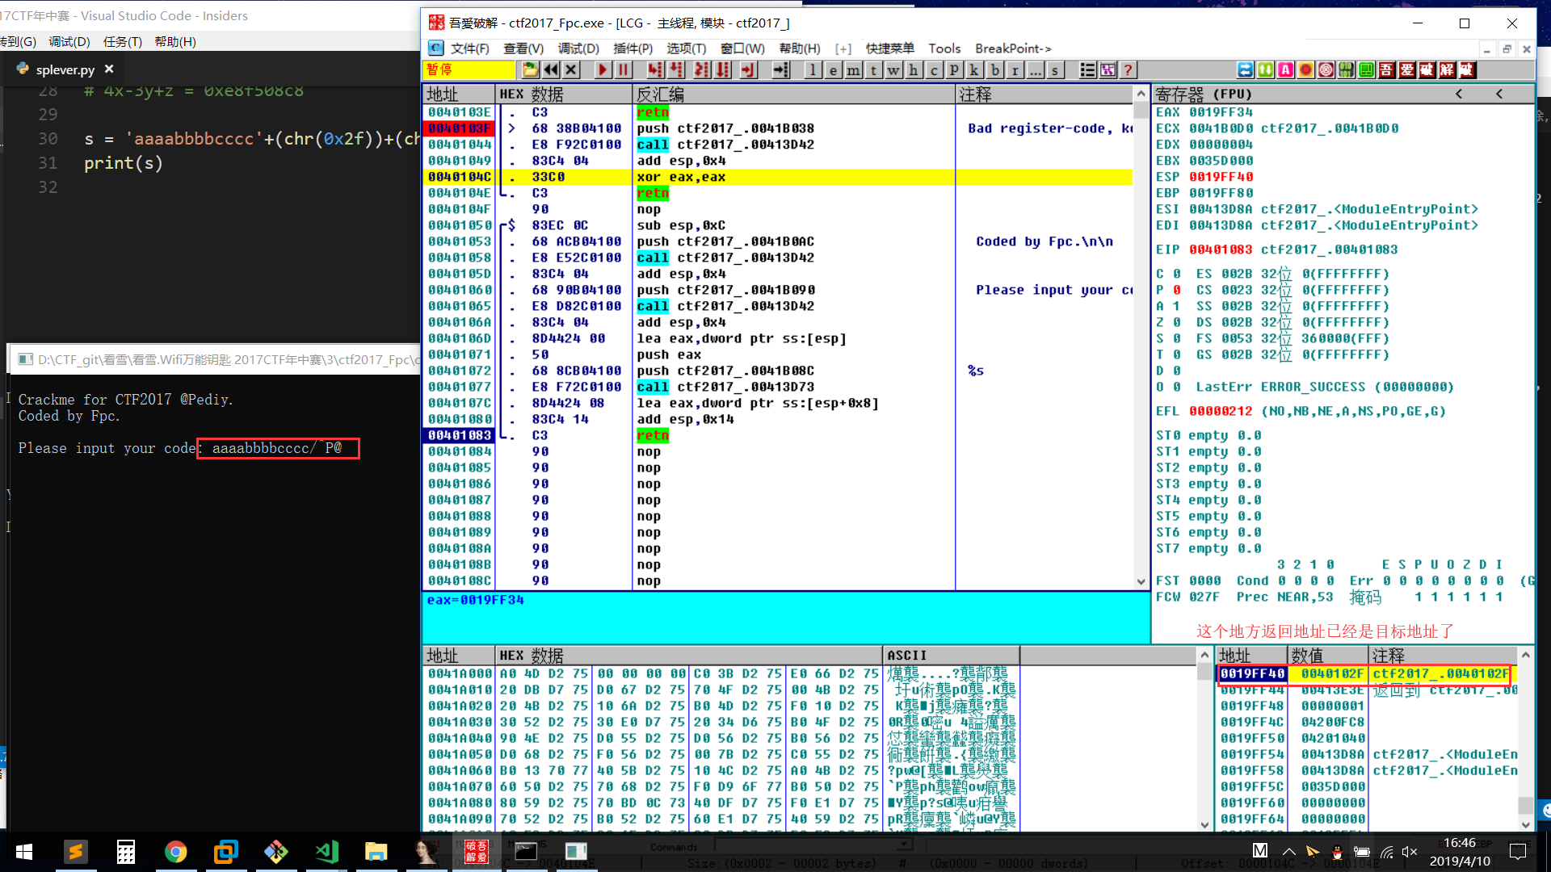Toggle the C flag value
The image size is (1551, 872).
pos(1176,274)
